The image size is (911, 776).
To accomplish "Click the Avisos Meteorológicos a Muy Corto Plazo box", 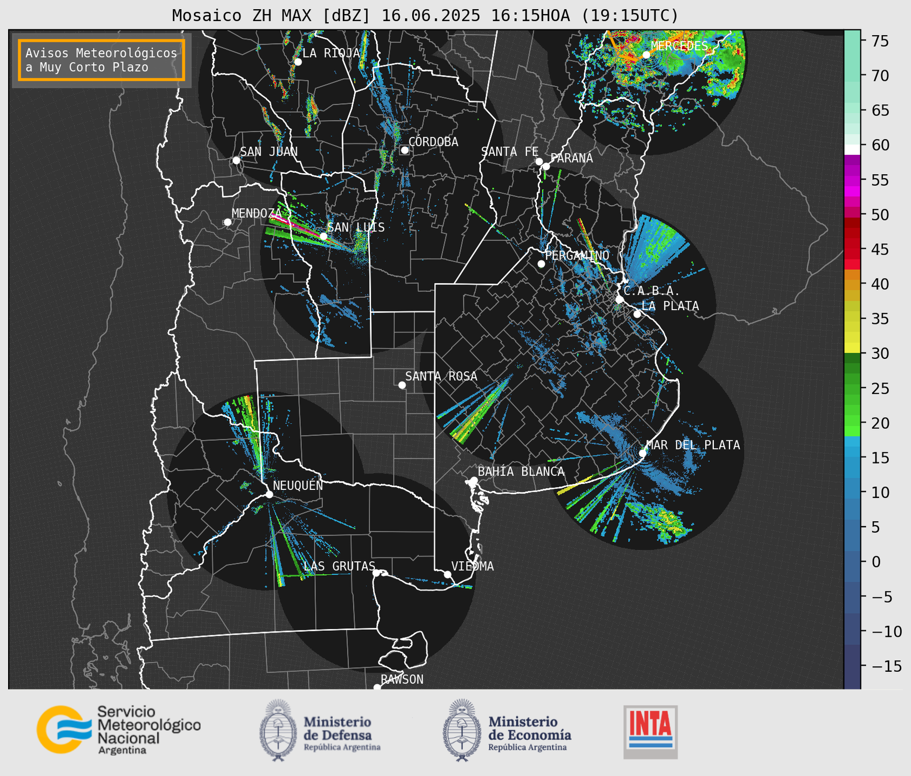I will click(102, 60).
